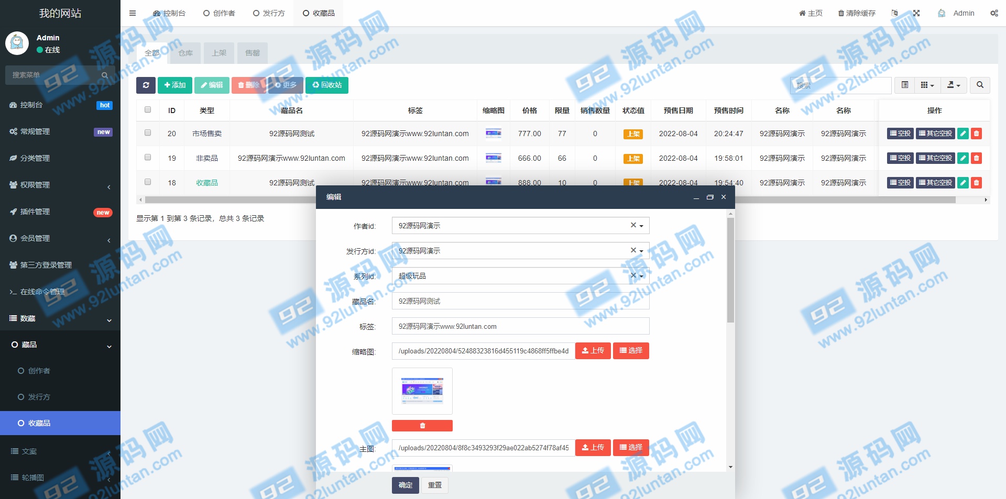Delete row 20 with red trash icon
The height and width of the screenshot is (499, 1006).
click(x=976, y=134)
